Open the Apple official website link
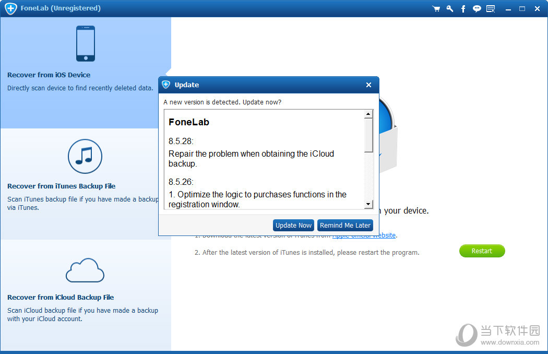The height and width of the screenshot is (354, 548). click(364, 235)
